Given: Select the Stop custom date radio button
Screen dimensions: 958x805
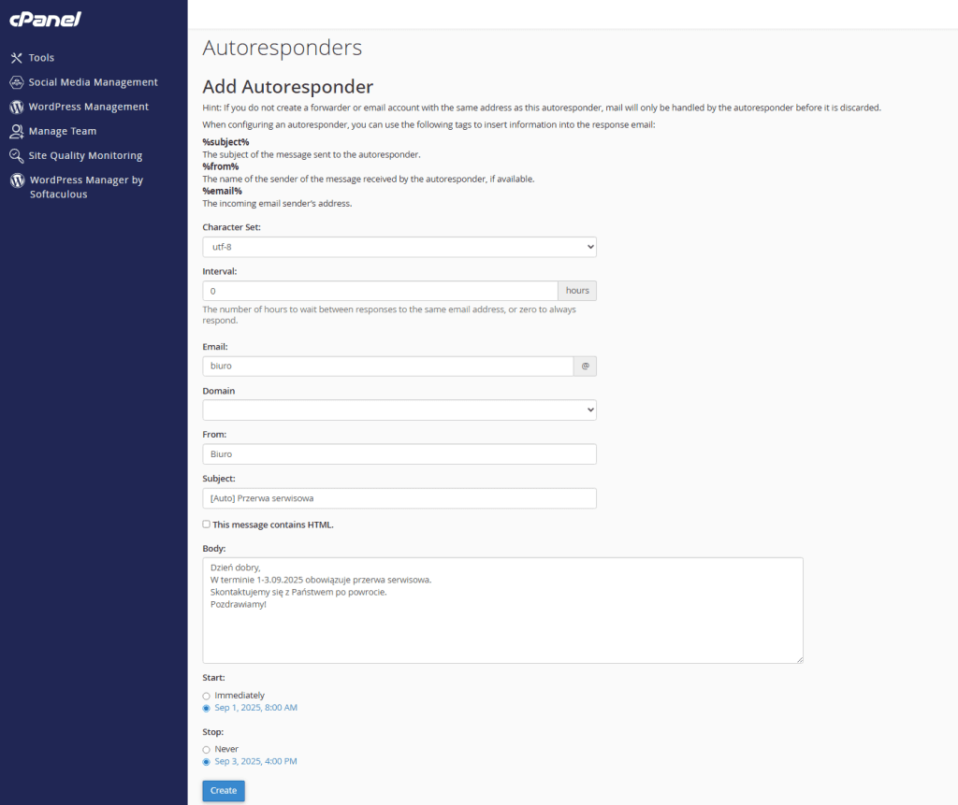Looking at the screenshot, I should coord(207,762).
